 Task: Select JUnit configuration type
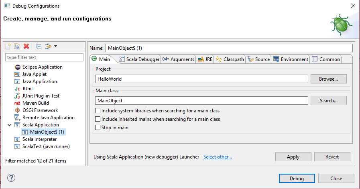coord(28,89)
